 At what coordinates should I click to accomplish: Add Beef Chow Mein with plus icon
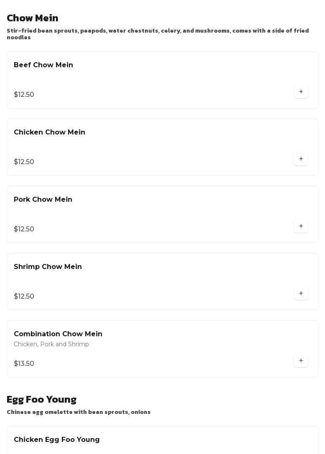[x=301, y=92]
